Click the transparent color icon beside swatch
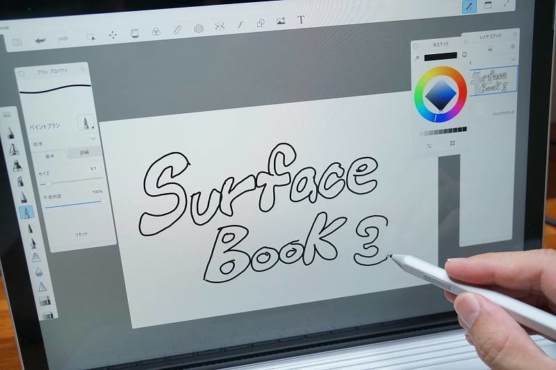The width and height of the screenshot is (556, 370). 464,55
